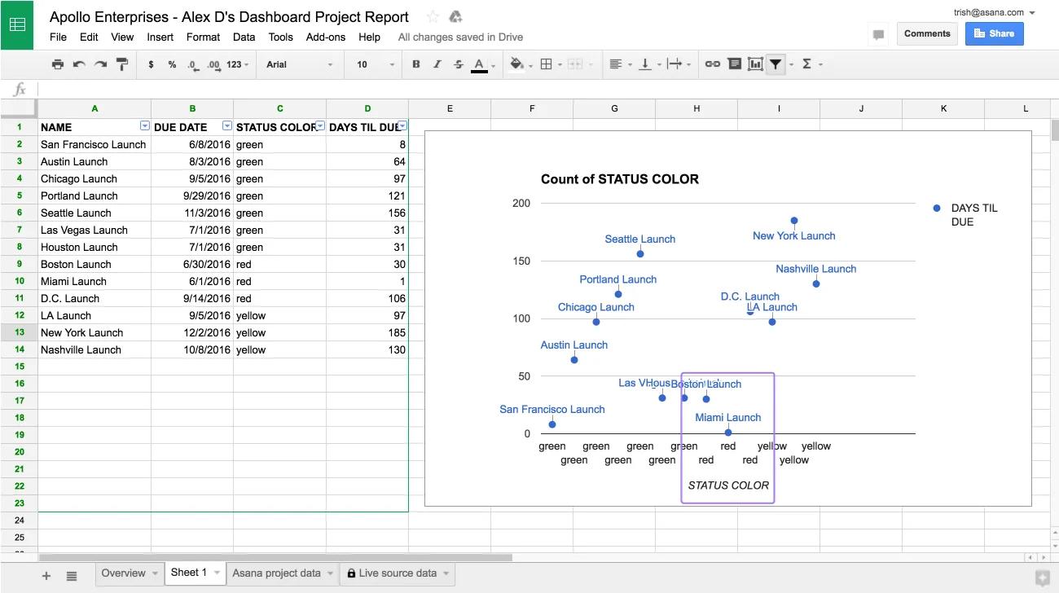This screenshot has height=593, width=1059.
Task: Toggle italic formatting
Action: [437, 64]
